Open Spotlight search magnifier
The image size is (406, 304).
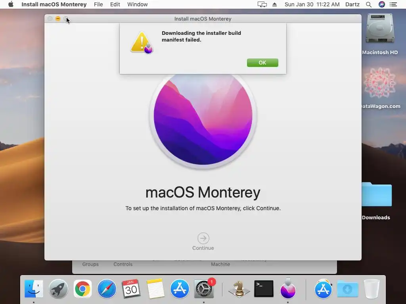pyautogui.click(x=369, y=4)
